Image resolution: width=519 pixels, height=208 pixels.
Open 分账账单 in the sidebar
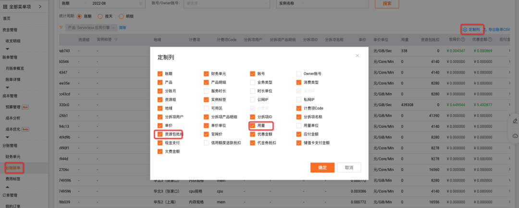coord(13,168)
